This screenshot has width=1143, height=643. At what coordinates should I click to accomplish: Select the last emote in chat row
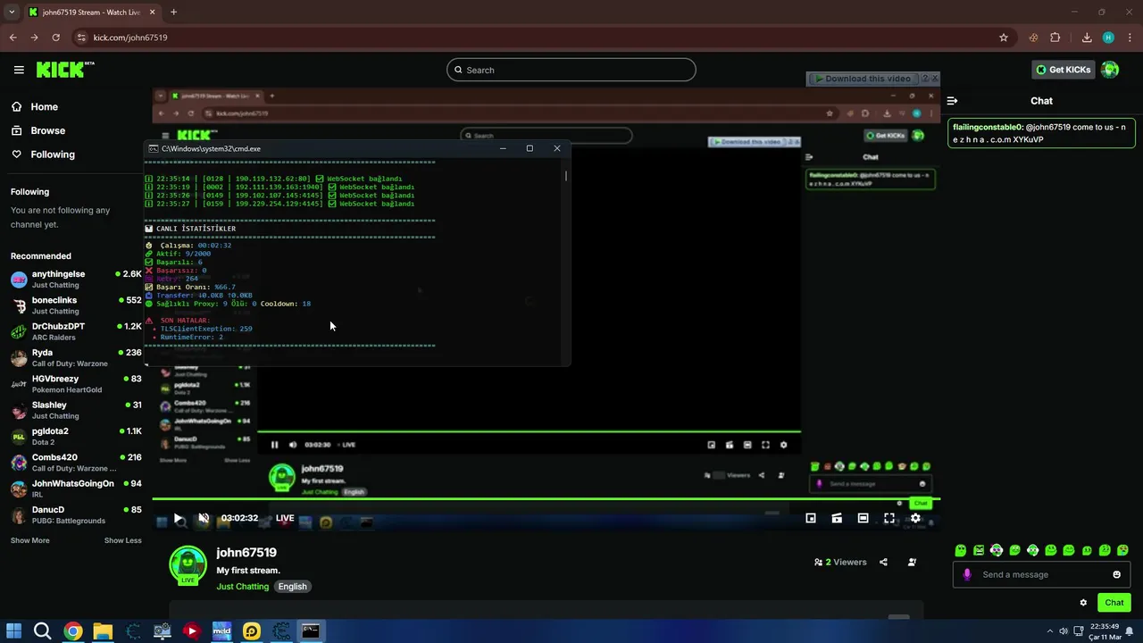[x=1123, y=550]
